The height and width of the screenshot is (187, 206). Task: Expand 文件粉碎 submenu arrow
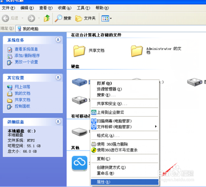click(156, 126)
